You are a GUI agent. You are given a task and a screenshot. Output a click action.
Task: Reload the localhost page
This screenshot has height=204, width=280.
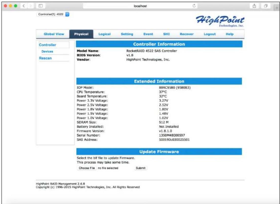[x=194, y=6]
